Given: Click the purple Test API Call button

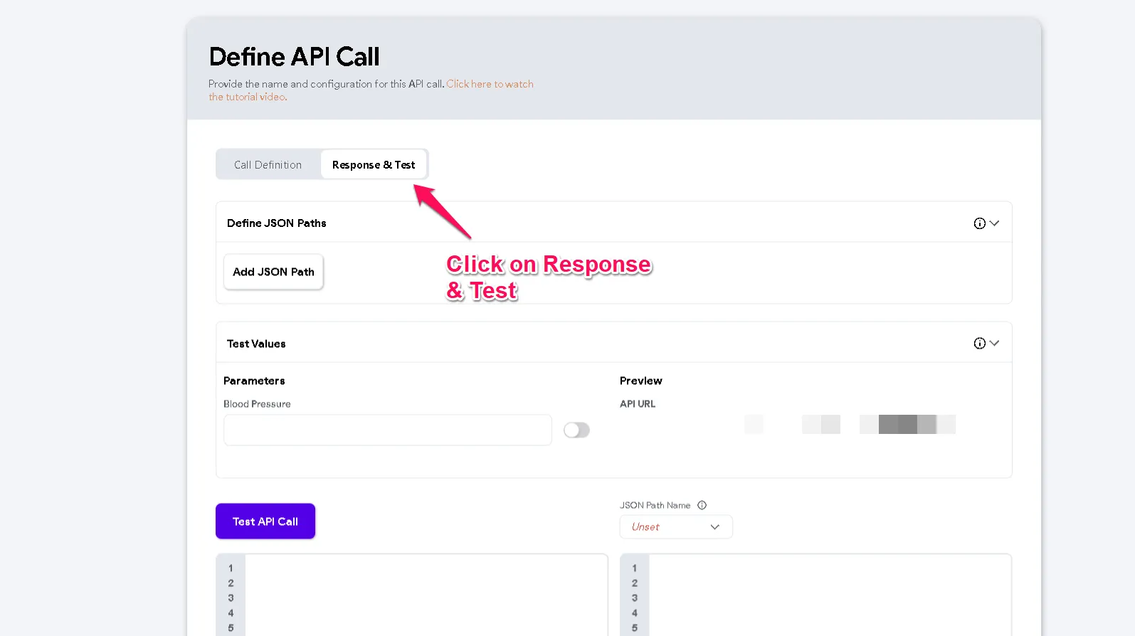Looking at the screenshot, I should point(265,521).
